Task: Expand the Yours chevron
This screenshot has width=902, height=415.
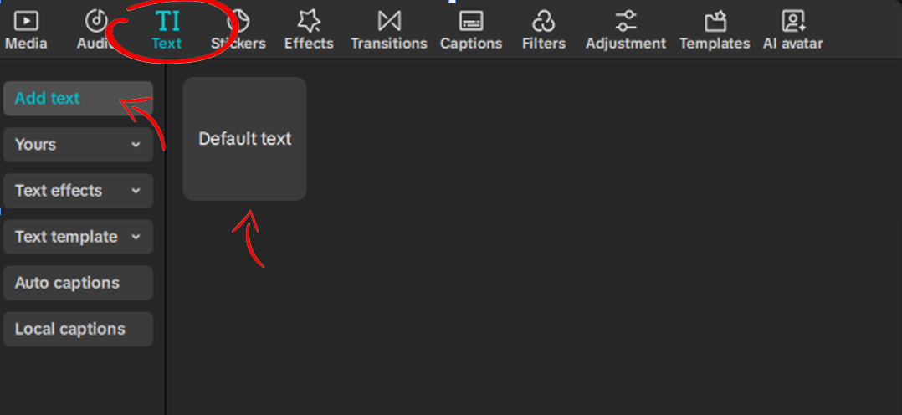Action: (x=136, y=145)
